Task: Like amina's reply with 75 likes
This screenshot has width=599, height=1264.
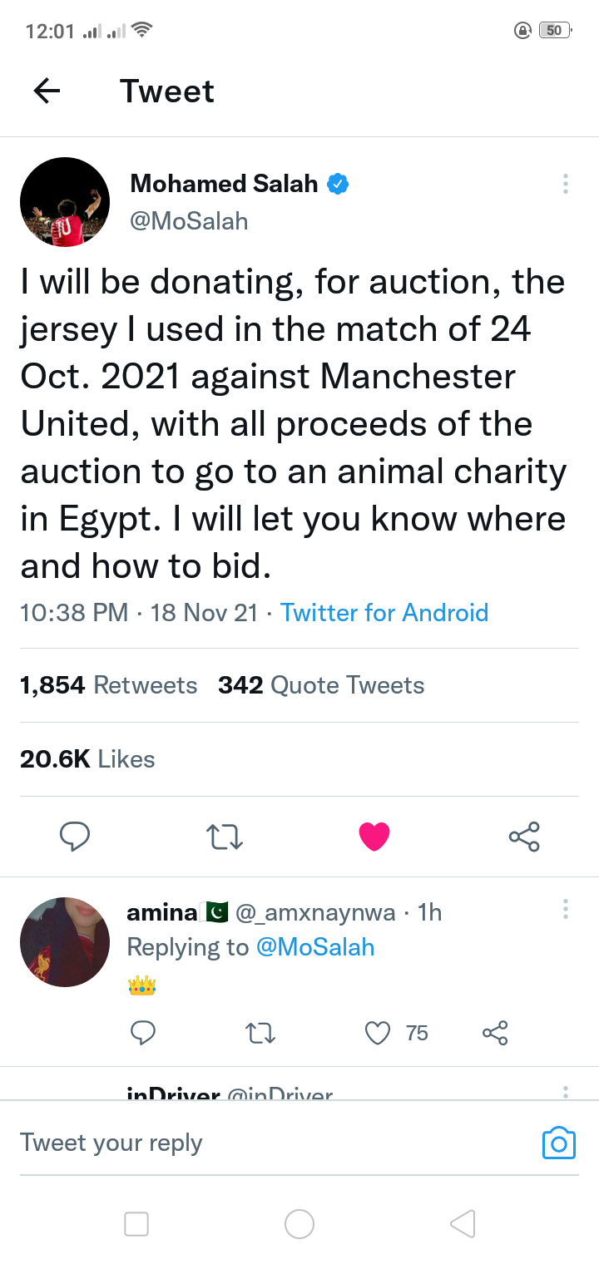Action: point(378,1033)
